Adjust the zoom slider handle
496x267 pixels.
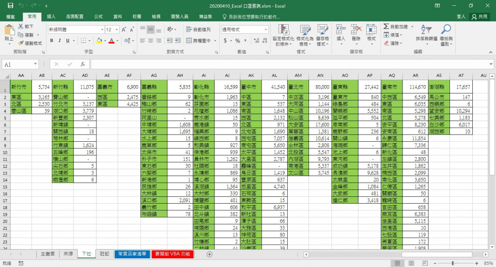pos(453,263)
